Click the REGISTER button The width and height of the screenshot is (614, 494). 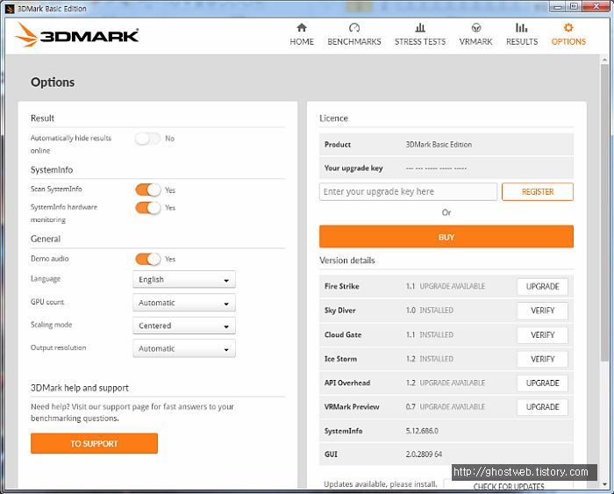point(537,191)
